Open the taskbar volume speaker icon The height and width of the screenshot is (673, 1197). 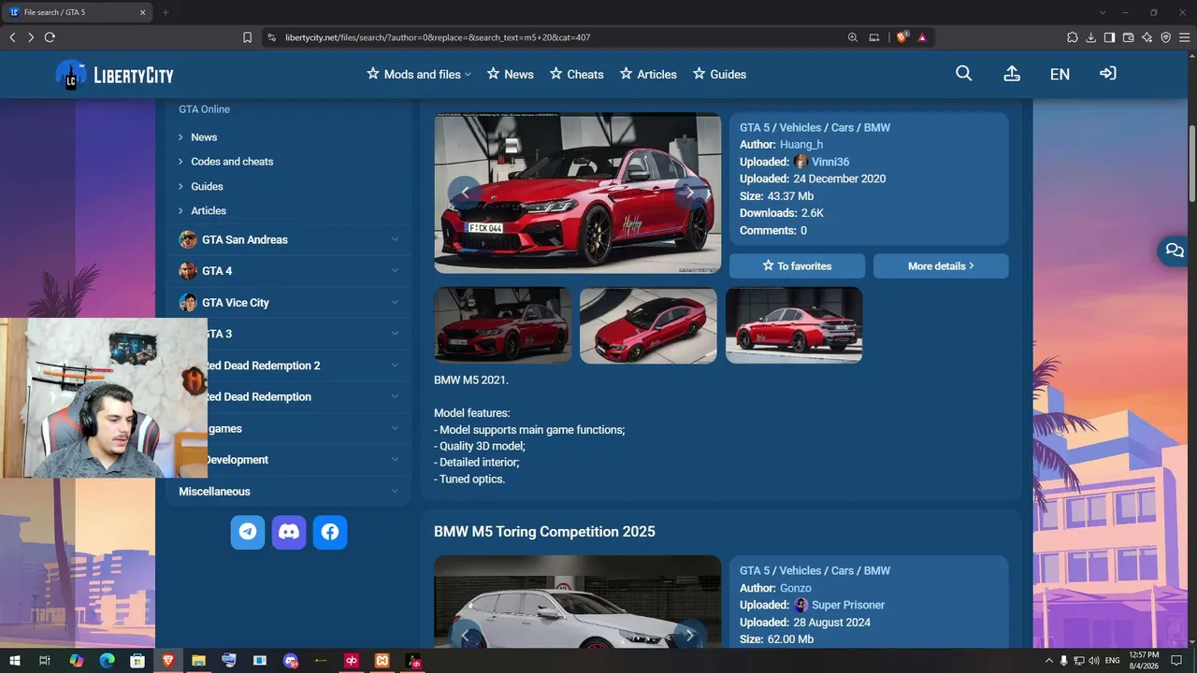pos(1095,661)
